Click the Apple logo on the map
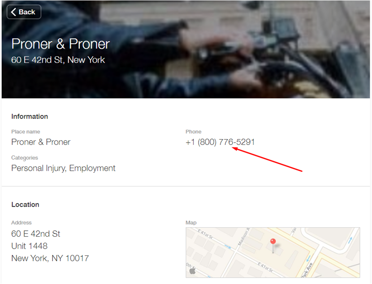Screen dimensions: 372x284 point(193,271)
